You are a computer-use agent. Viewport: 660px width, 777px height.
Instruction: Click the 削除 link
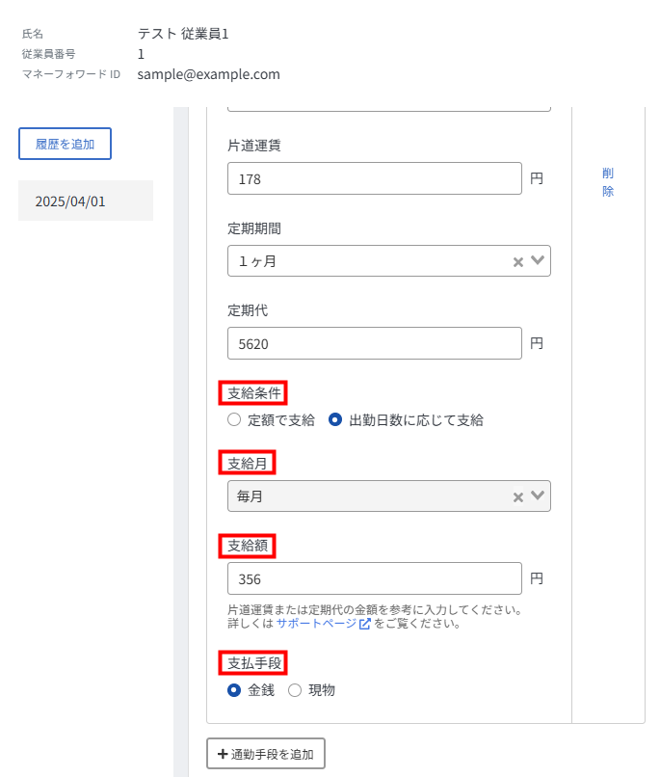coord(608,182)
